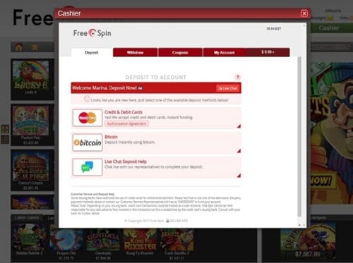Click the home icon in the lobby
353x263 pixels.
click(x=19, y=47)
